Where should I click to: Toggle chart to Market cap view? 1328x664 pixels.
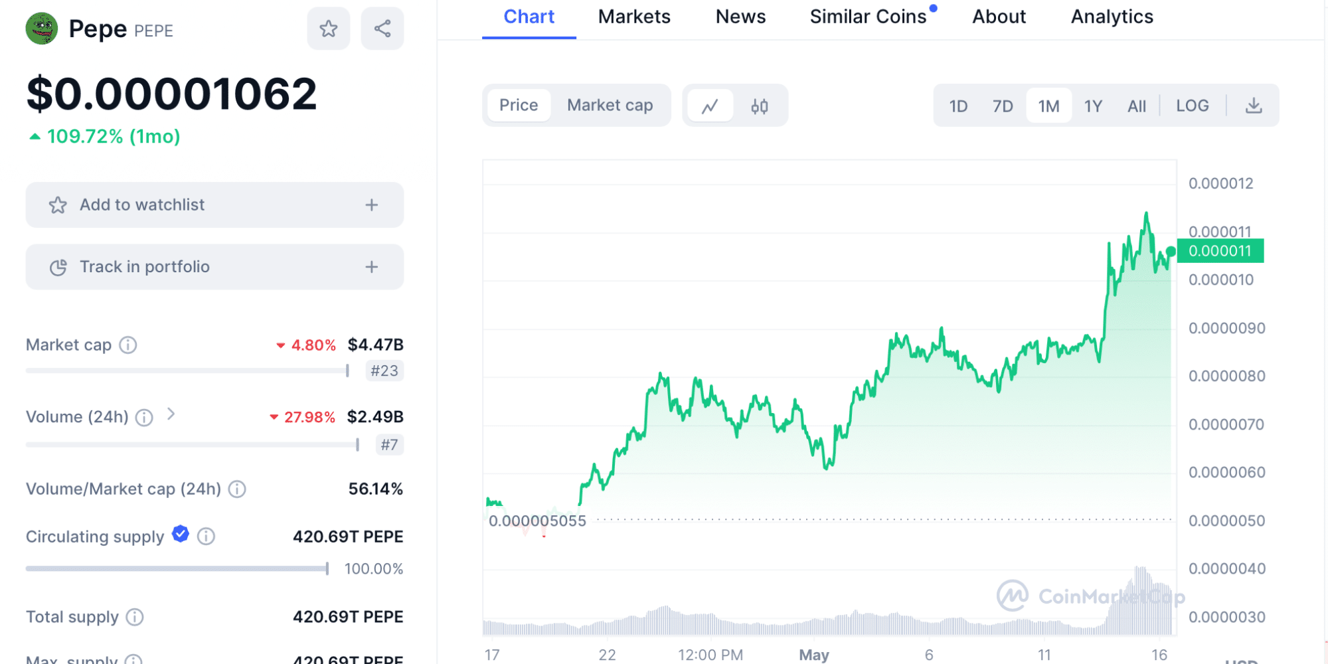tap(610, 106)
